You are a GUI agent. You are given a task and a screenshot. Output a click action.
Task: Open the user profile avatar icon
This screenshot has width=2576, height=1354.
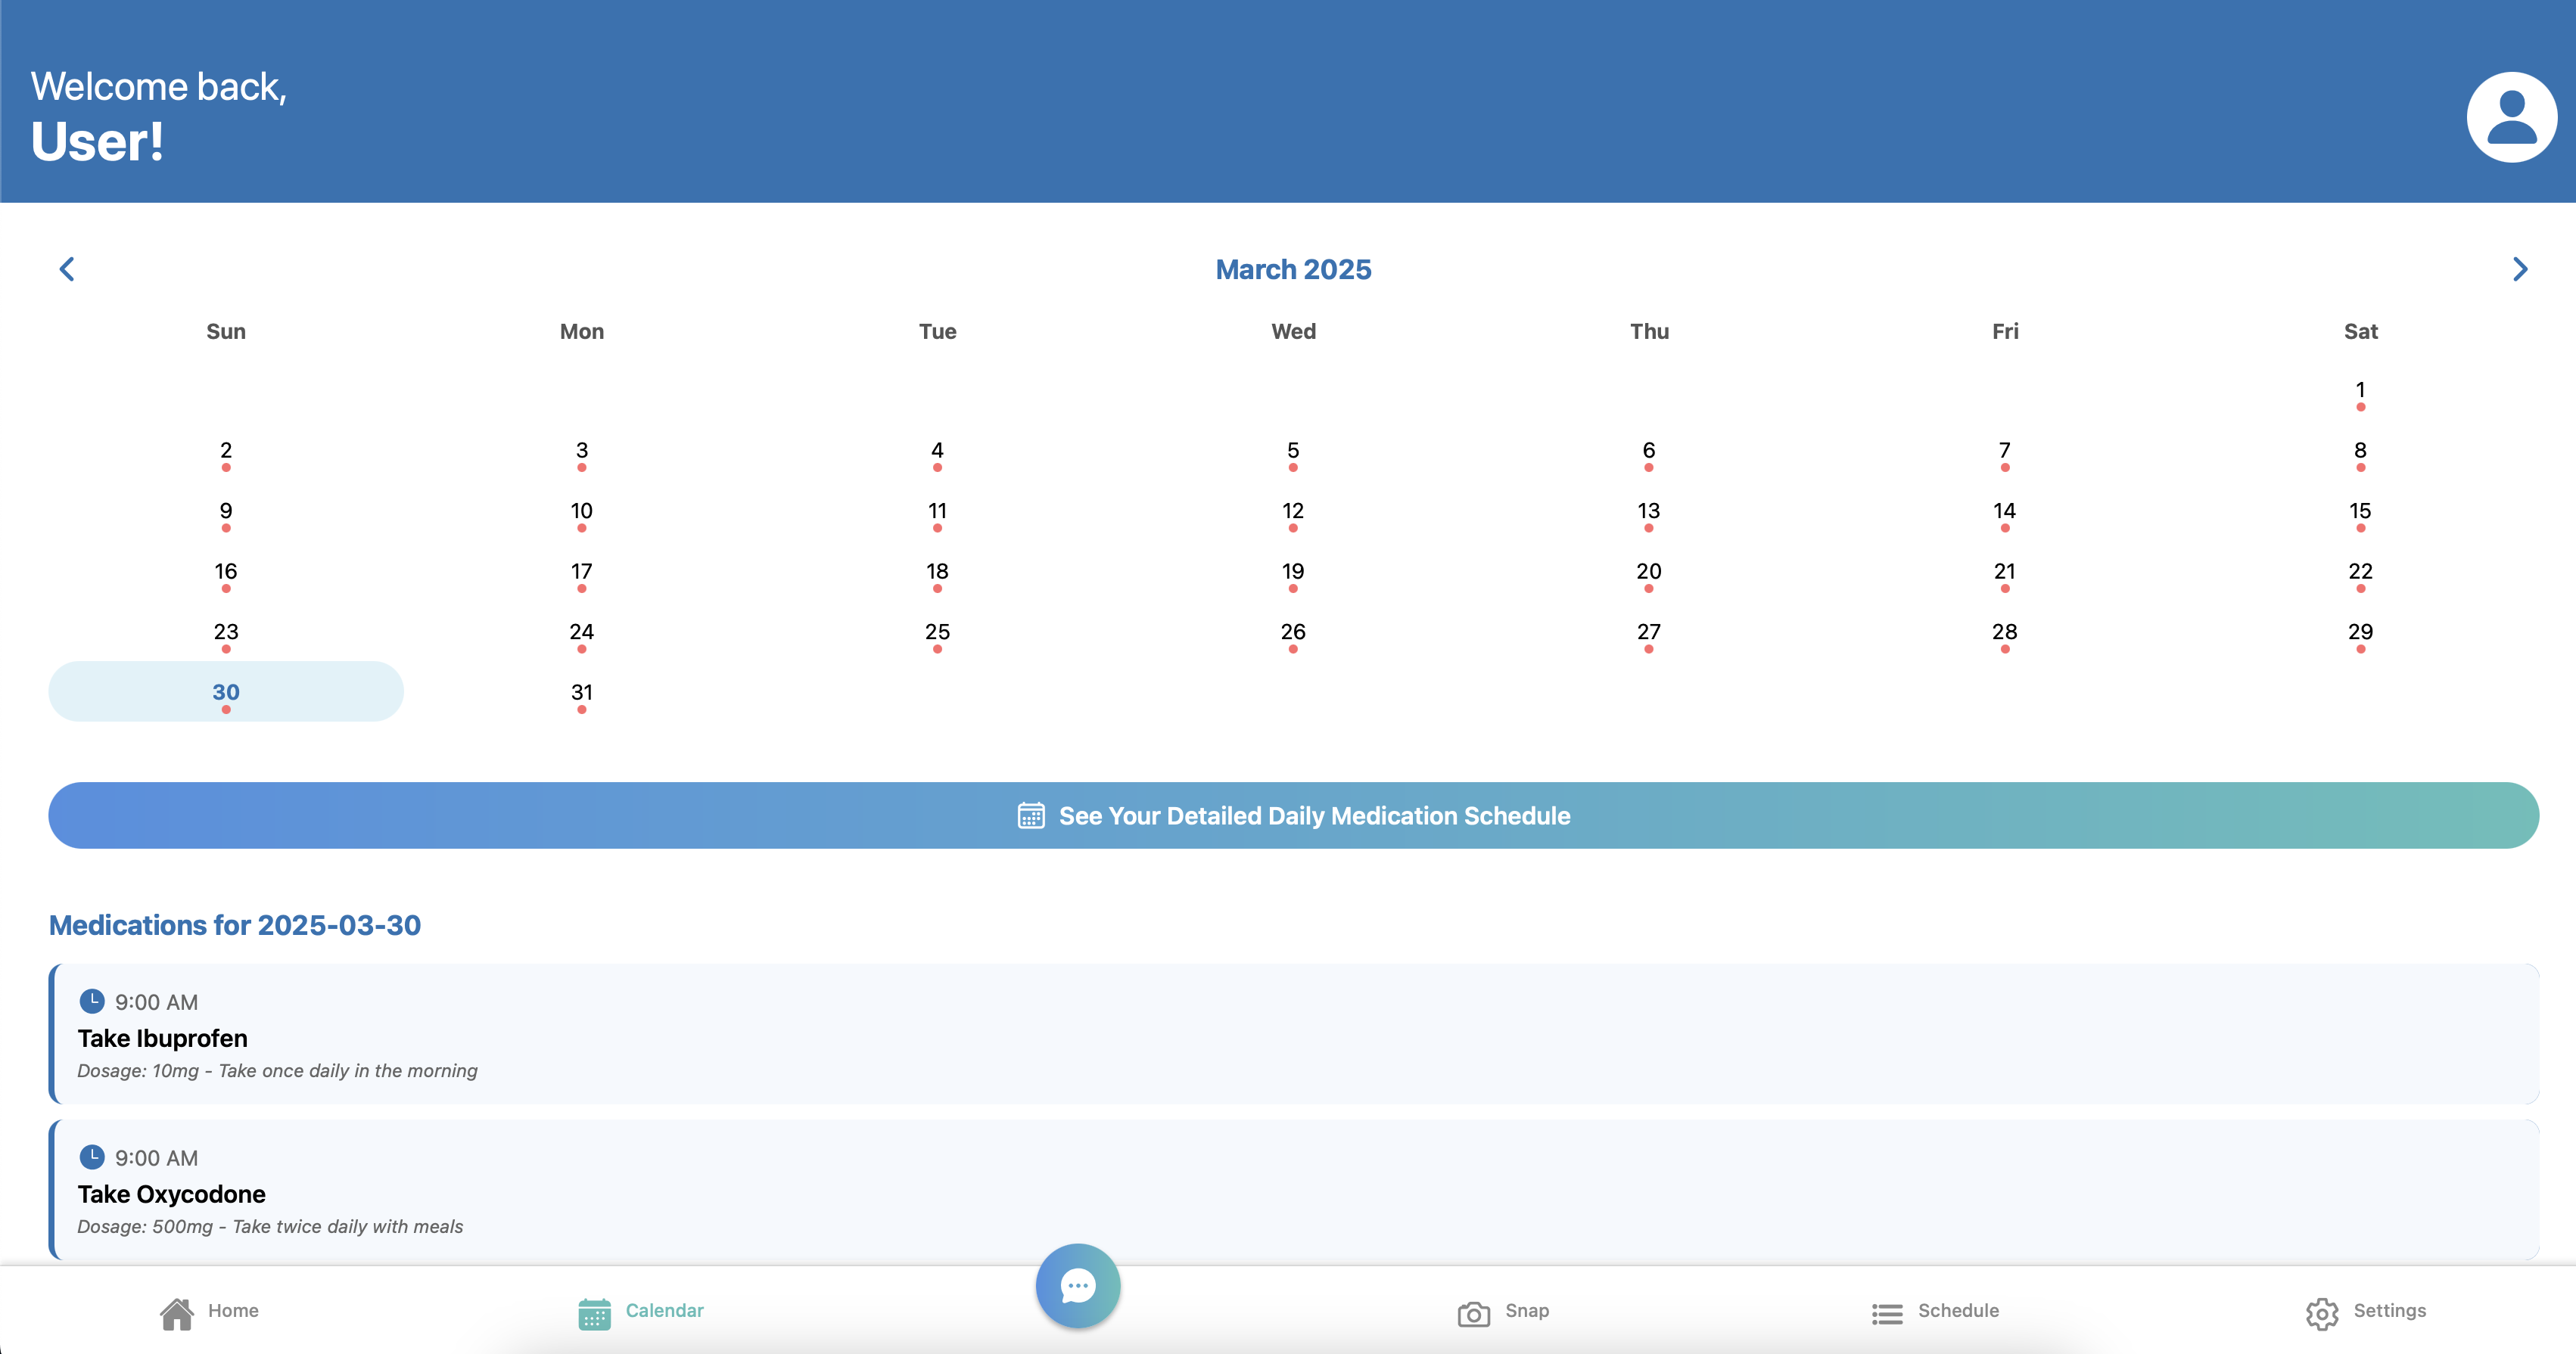tap(2511, 117)
